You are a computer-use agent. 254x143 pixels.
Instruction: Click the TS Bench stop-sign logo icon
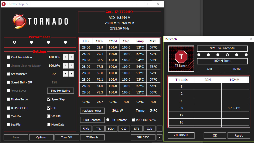(181, 59)
